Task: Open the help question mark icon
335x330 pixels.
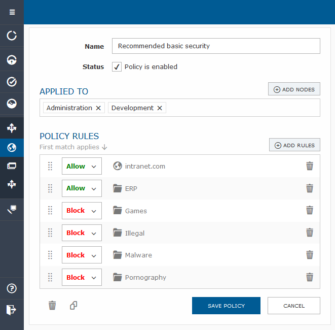Action: pyautogui.click(x=12, y=288)
